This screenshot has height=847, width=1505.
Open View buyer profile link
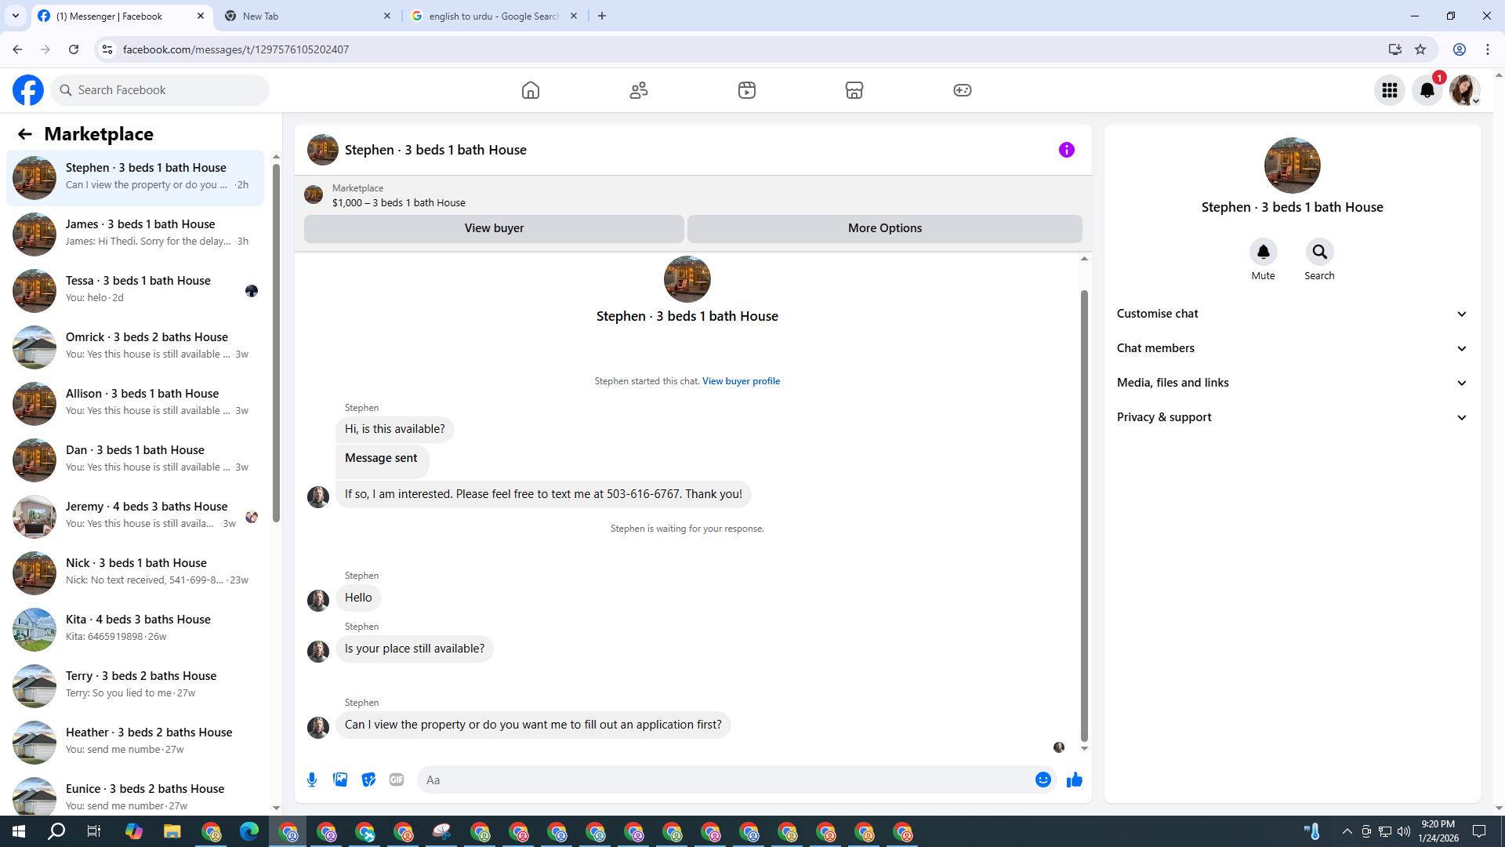tap(741, 381)
